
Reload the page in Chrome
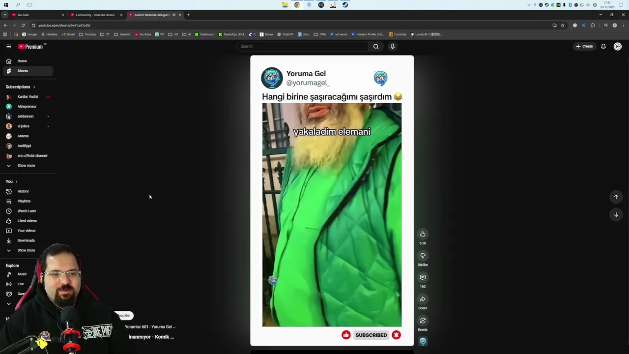pyautogui.click(x=23, y=25)
